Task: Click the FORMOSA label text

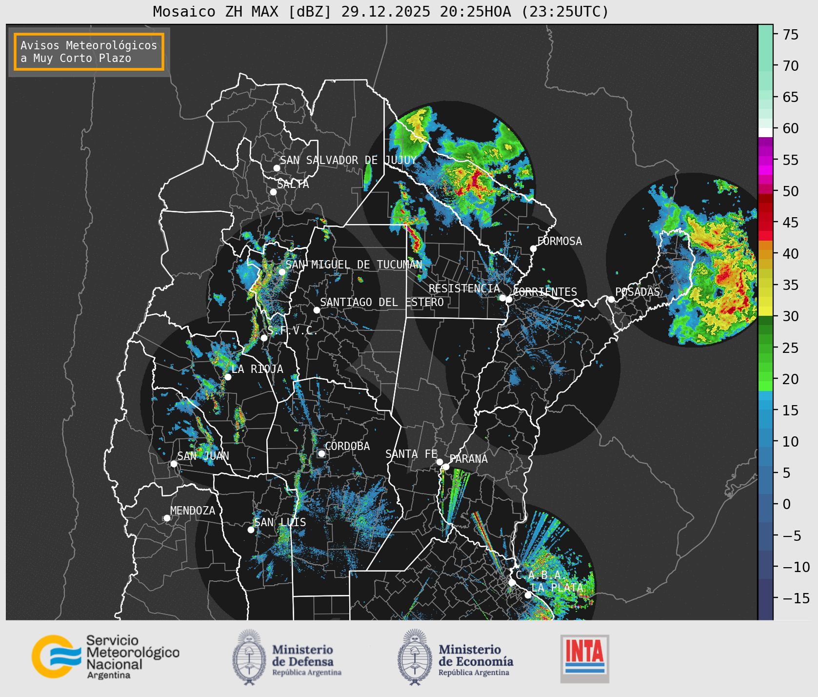Action: [x=559, y=241]
